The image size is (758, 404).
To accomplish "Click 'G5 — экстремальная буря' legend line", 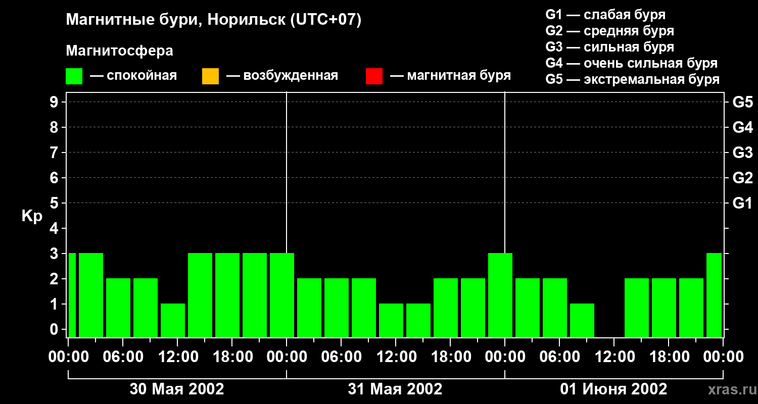I will coord(633,79).
